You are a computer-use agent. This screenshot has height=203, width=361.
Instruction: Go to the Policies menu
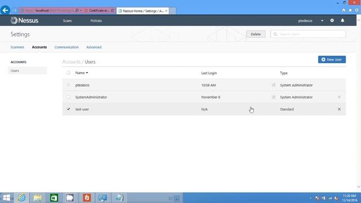click(x=96, y=21)
